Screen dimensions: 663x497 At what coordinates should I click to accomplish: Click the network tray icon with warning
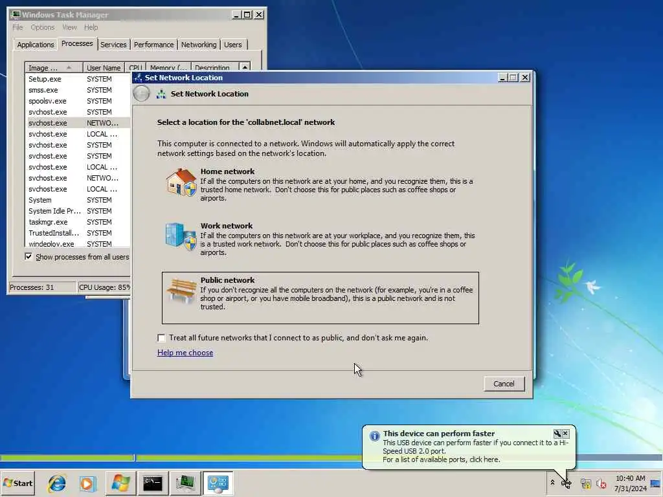tap(585, 483)
